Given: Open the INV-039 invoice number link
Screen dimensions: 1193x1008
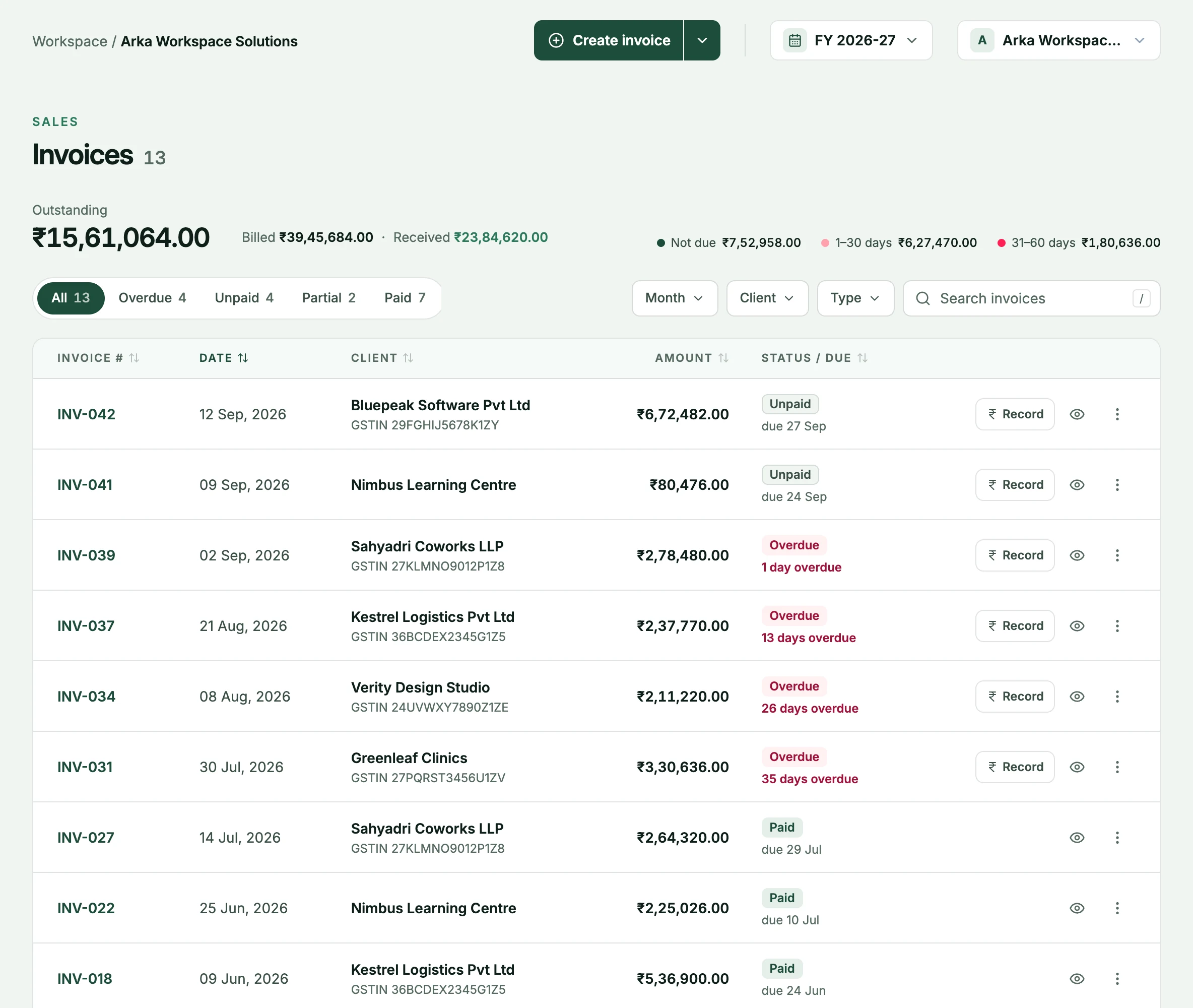Looking at the screenshot, I should pyautogui.click(x=86, y=555).
